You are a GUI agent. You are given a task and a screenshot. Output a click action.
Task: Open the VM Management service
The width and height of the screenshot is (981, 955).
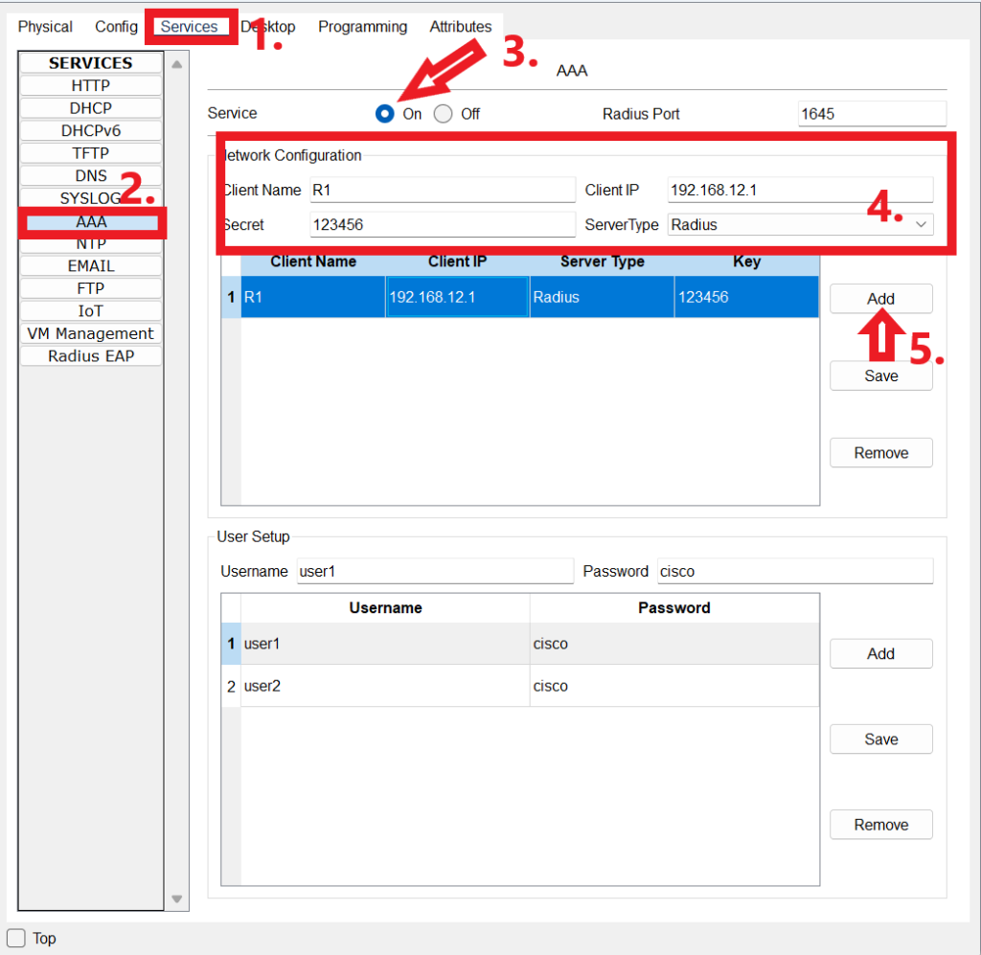point(91,333)
